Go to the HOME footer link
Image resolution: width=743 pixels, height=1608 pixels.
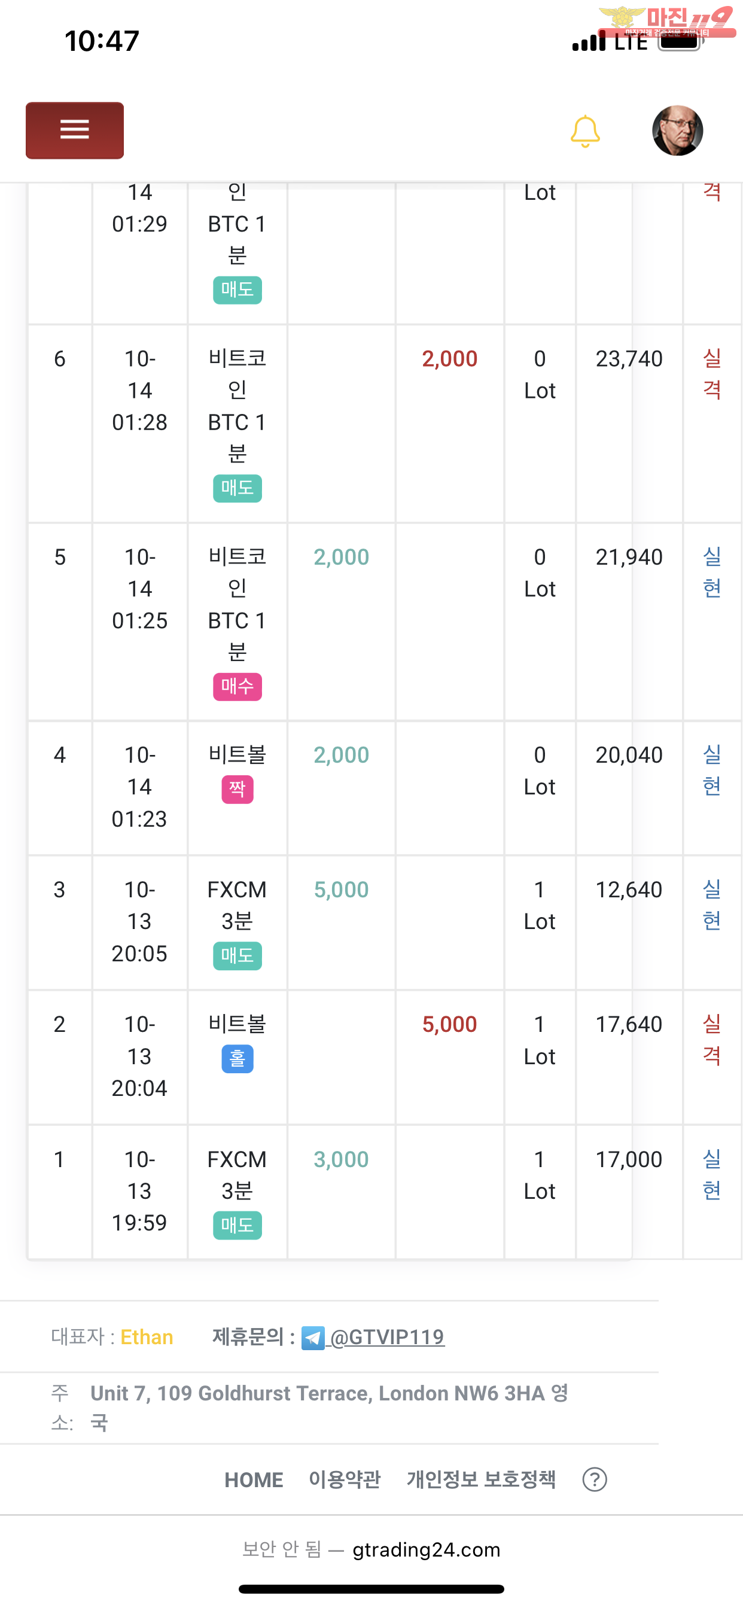point(254,1479)
